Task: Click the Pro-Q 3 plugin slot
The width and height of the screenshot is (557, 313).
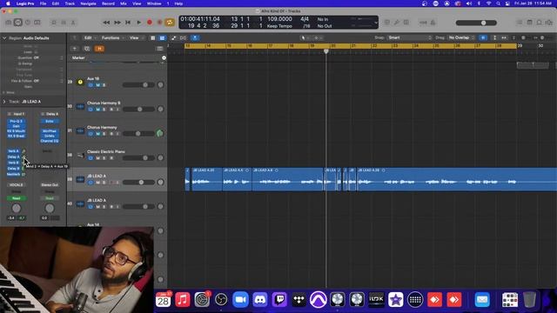Action: [x=16, y=122]
